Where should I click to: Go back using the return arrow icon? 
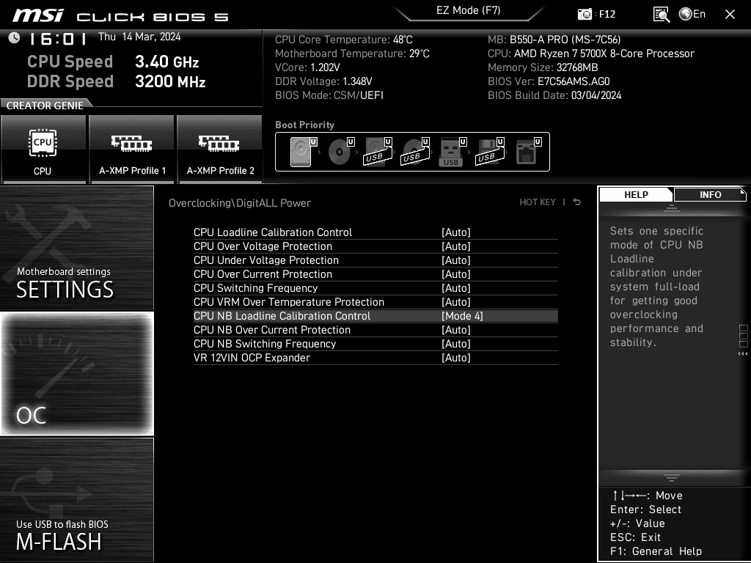[577, 202]
